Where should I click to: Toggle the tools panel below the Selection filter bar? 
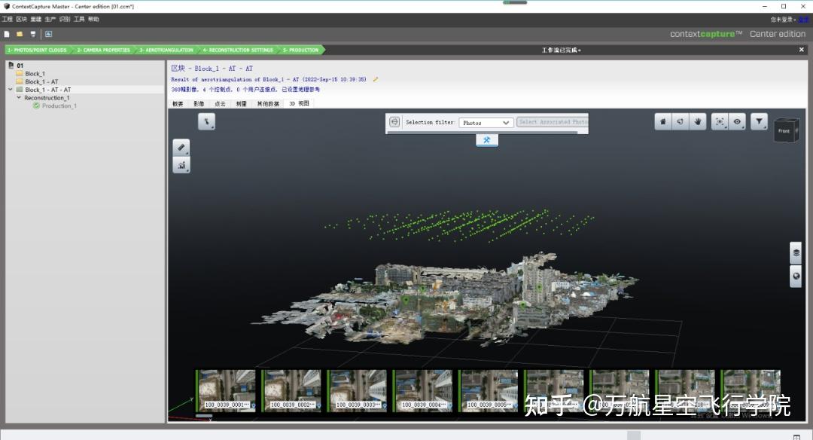487,140
